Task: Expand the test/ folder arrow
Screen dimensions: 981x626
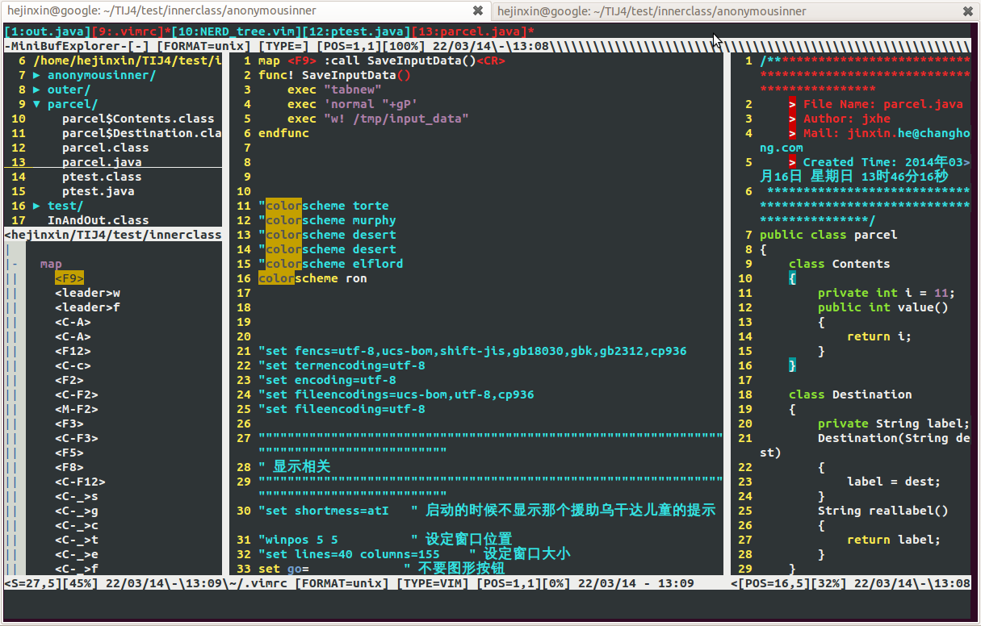Action: pos(37,206)
